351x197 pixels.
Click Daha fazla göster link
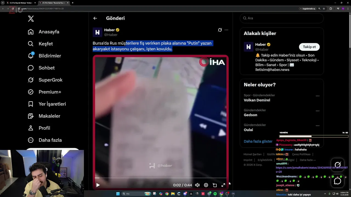pos(258,141)
